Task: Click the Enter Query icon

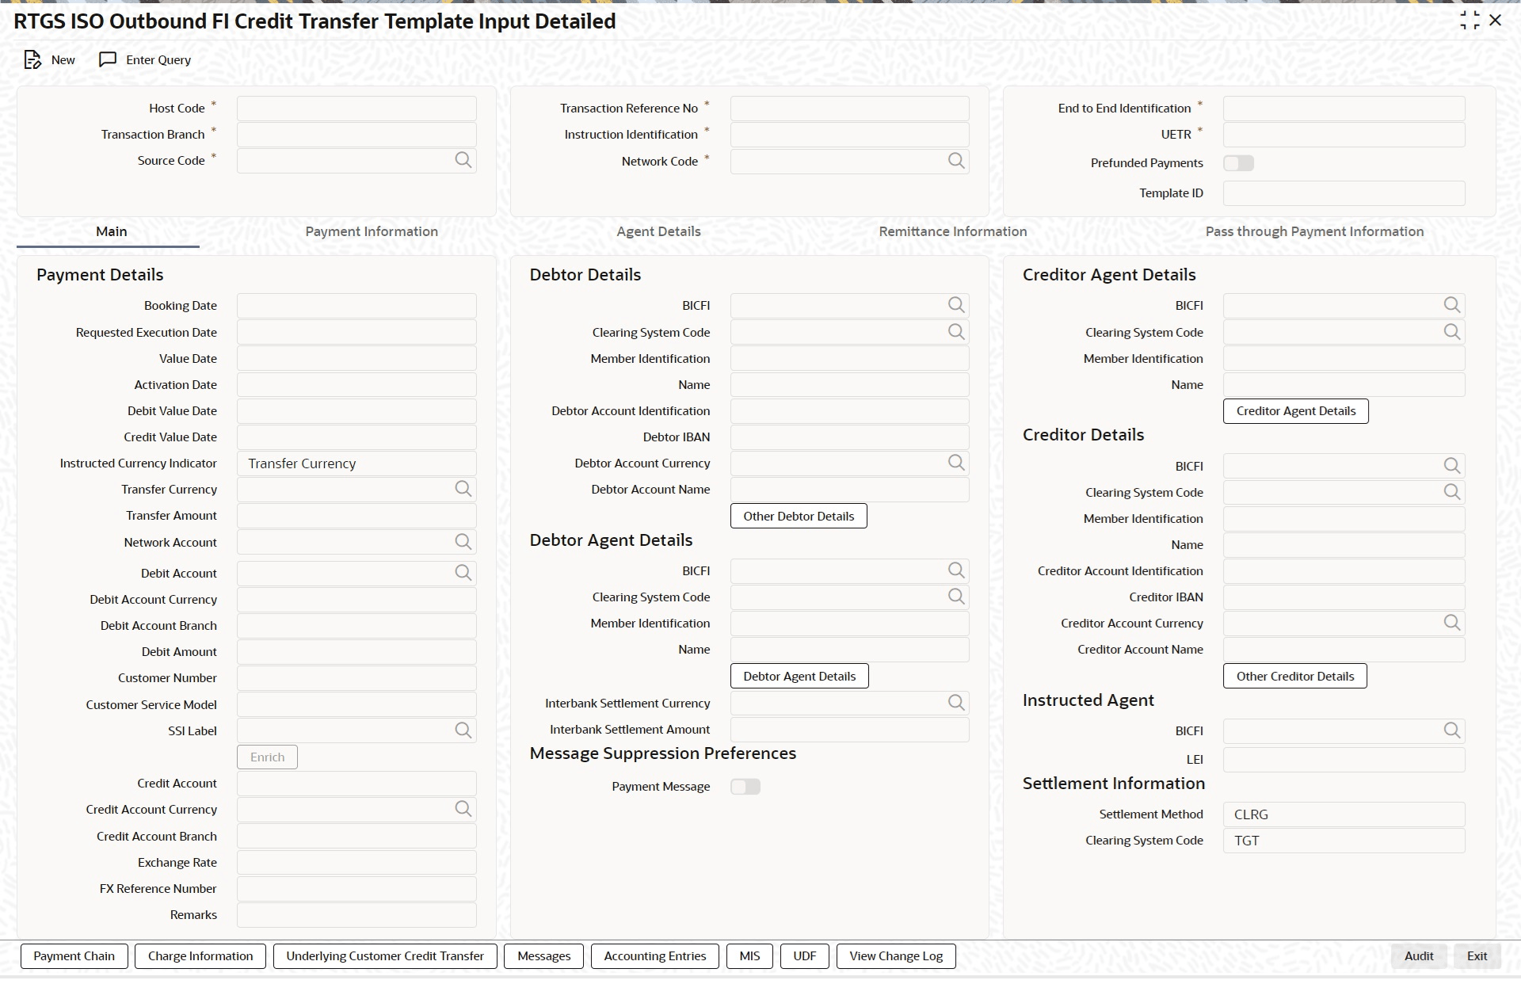Action: [108, 60]
